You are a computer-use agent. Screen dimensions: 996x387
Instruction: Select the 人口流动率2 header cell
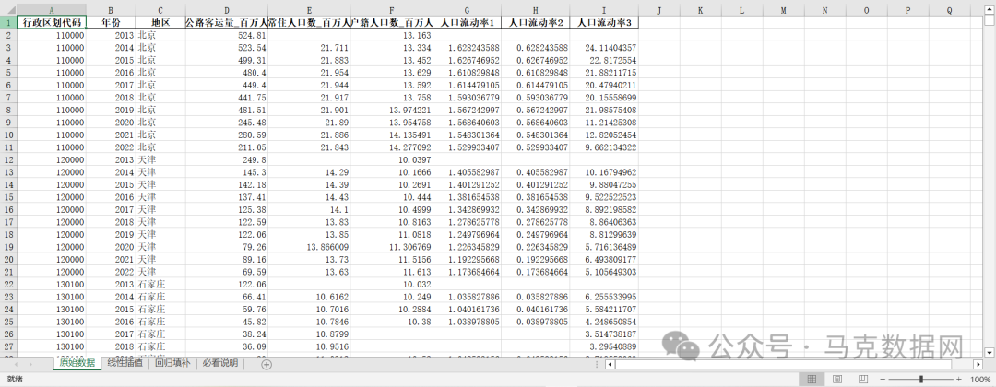pos(536,22)
